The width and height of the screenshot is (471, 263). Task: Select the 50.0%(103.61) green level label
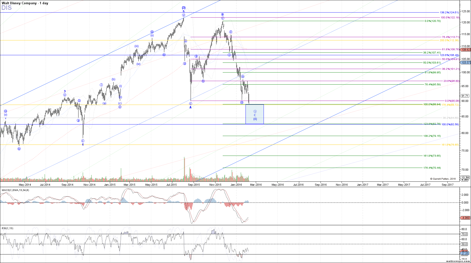(x=432, y=62)
